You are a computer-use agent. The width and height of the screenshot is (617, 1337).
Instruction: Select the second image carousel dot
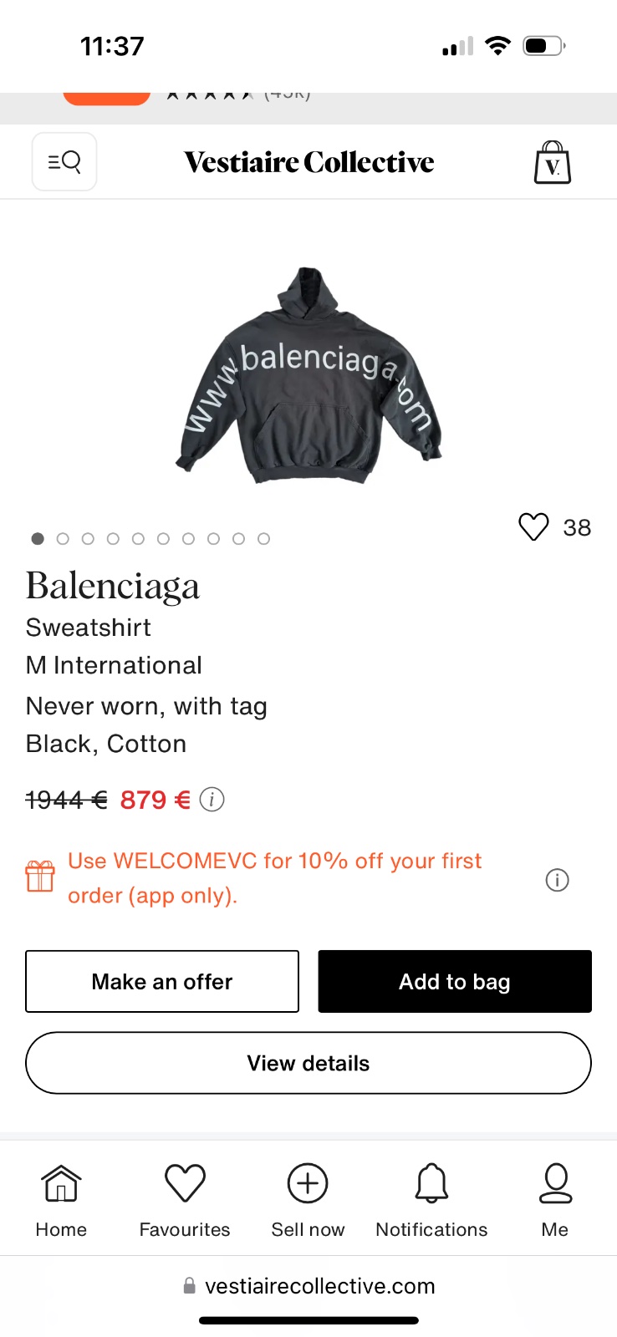pyautogui.click(x=63, y=539)
